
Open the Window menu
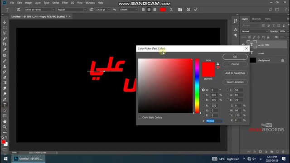(x=90, y=3)
